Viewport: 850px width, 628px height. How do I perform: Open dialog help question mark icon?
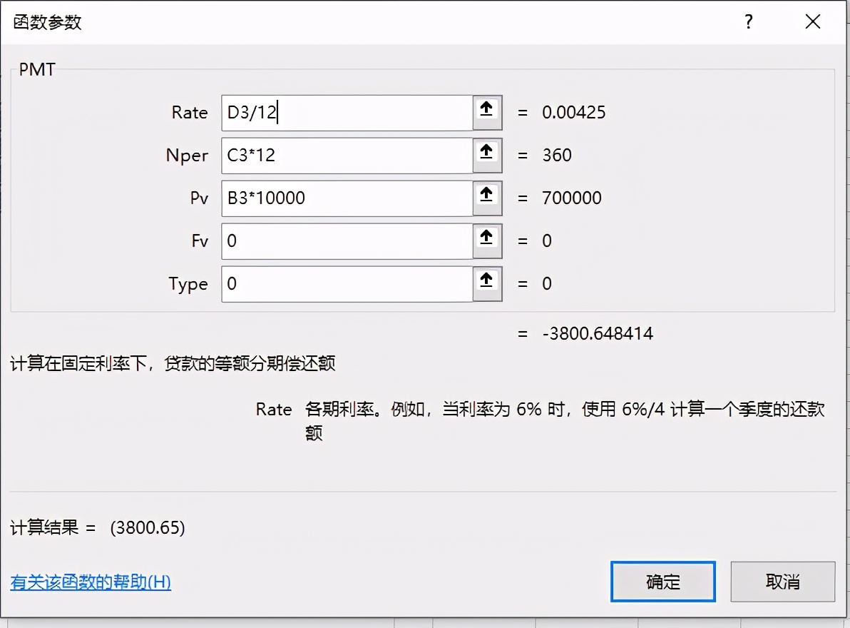(x=749, y=21)
